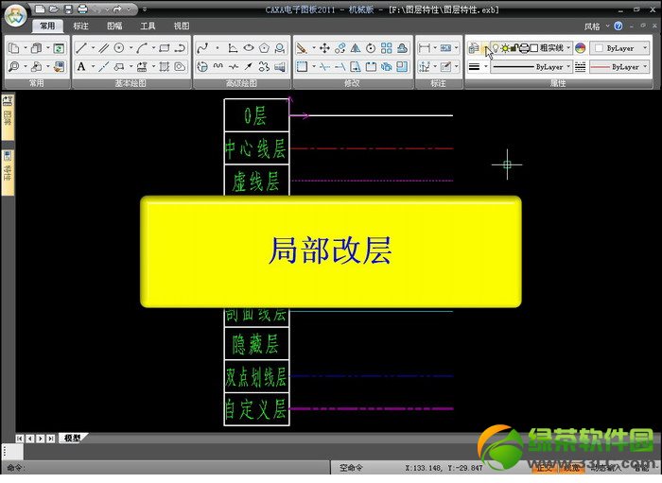Choose the Circle drawing tool
The height and width of the screenshot is (483, 662).
click(x=119, y=48)
